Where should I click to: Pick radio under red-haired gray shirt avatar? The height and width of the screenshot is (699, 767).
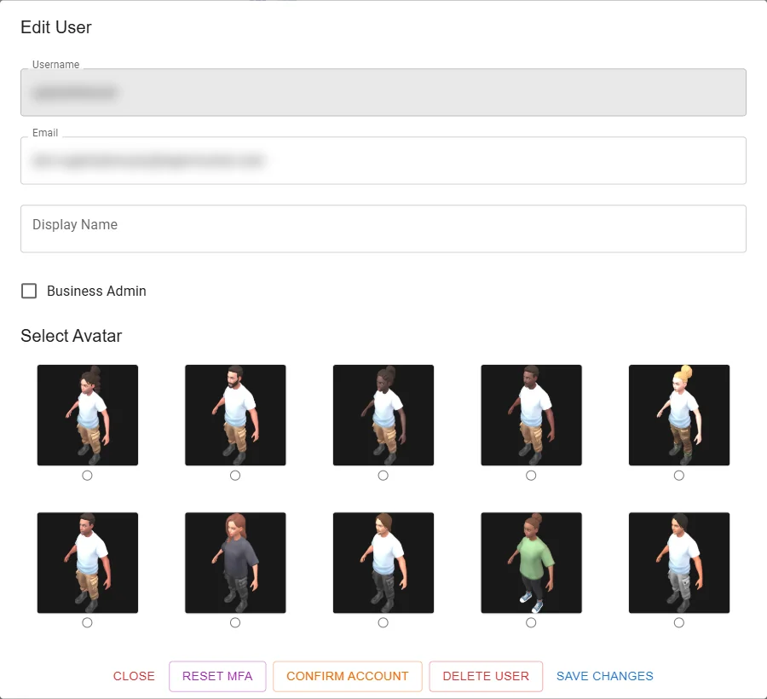(235, 622)
